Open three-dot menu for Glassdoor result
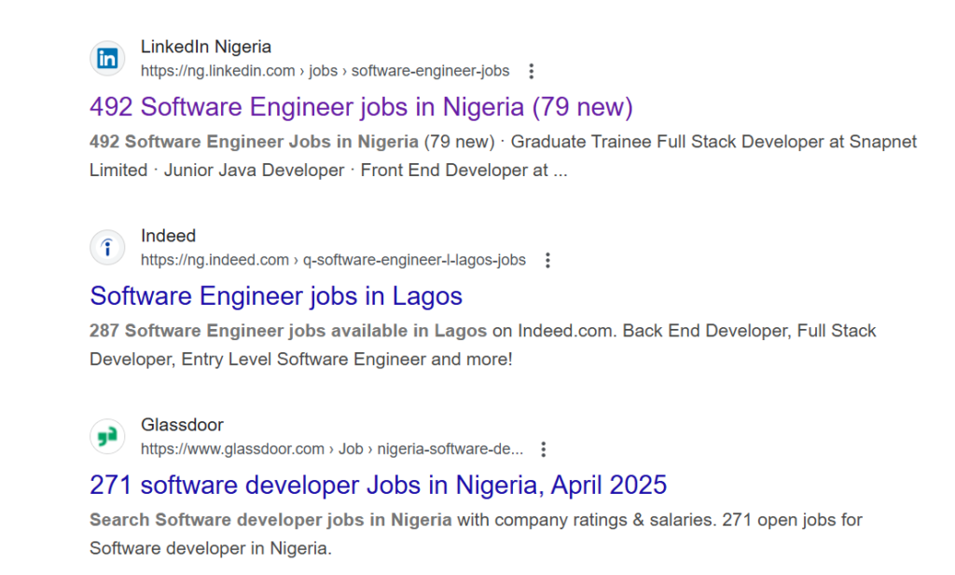Screen dimensions: 955x575 tap(544, 450)
